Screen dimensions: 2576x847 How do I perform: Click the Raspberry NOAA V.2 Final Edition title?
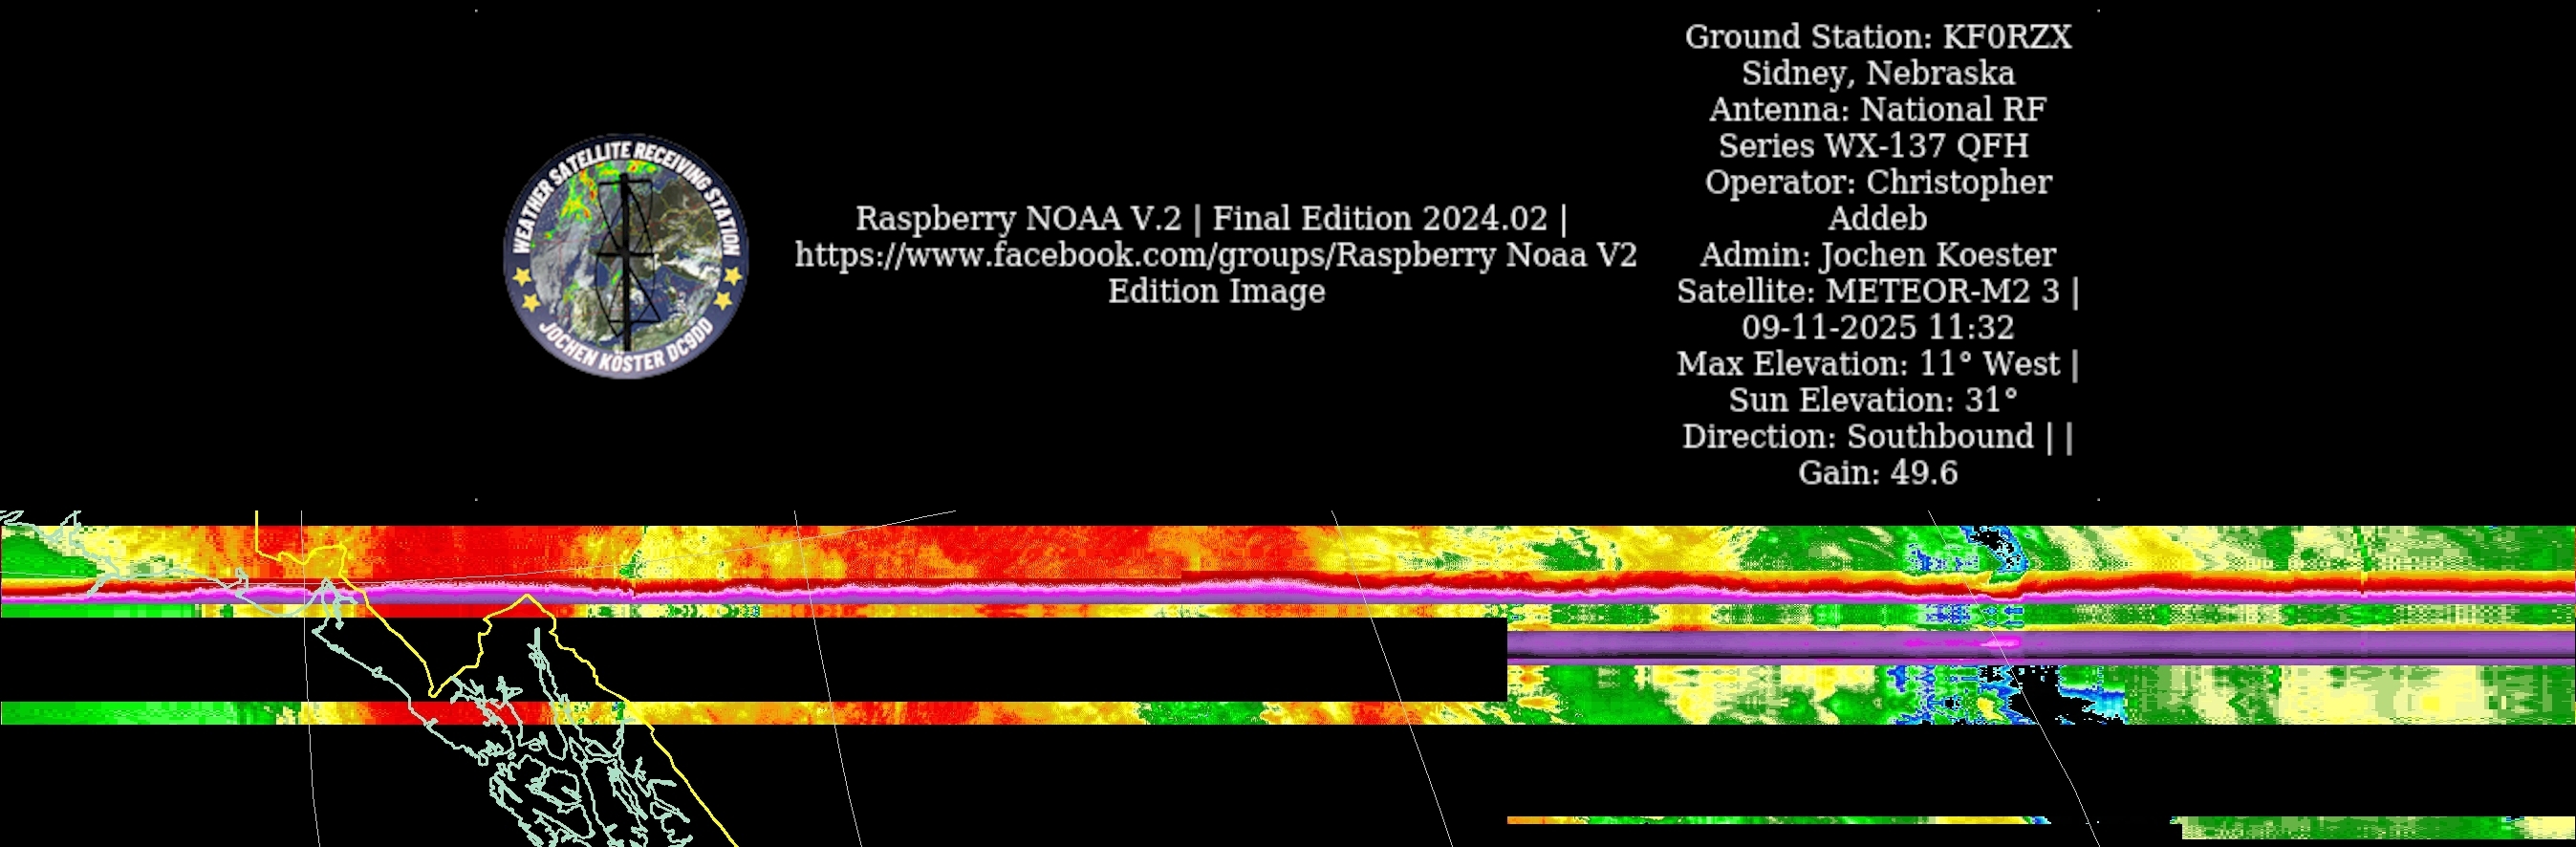tap(1210, 218)
